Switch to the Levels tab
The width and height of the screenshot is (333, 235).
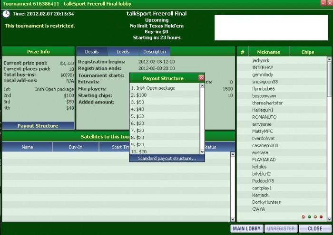click(x=123, y=52)
